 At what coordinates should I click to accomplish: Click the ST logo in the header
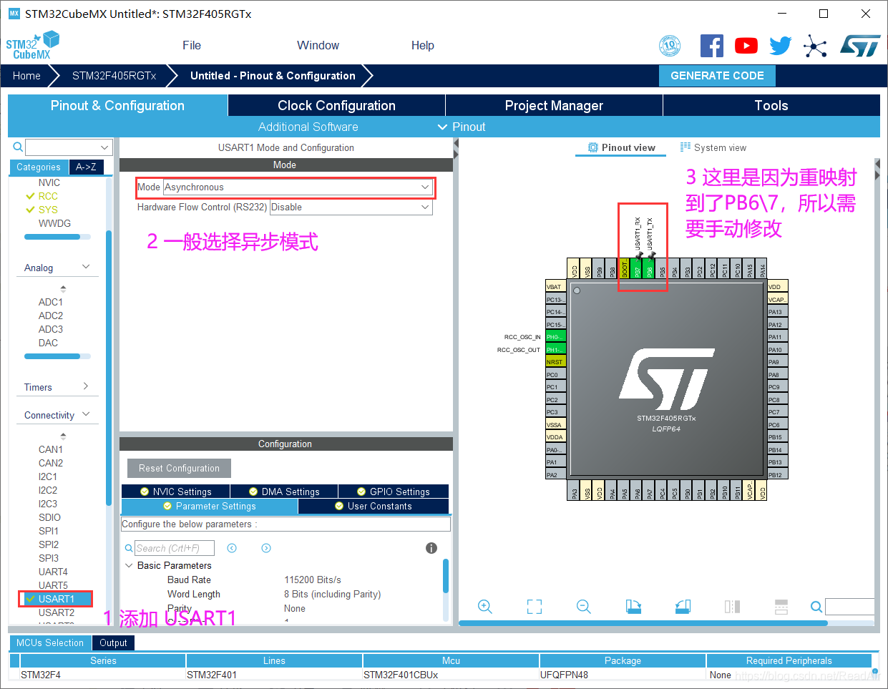[x=859, y=46]
